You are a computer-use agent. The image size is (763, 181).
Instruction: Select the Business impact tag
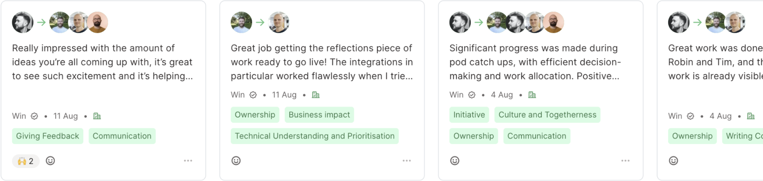point(319,115)
